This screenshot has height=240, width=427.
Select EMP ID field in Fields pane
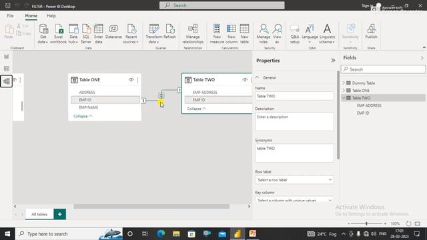click(363, 113)
